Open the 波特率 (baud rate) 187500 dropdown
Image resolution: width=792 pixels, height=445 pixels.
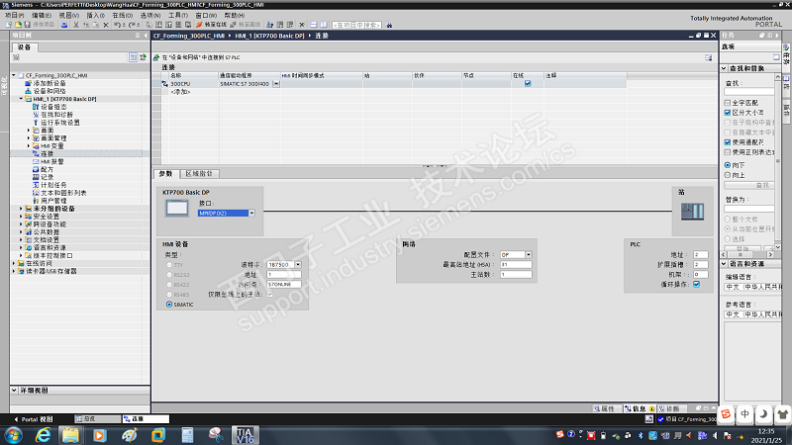(x=298, y=264)
